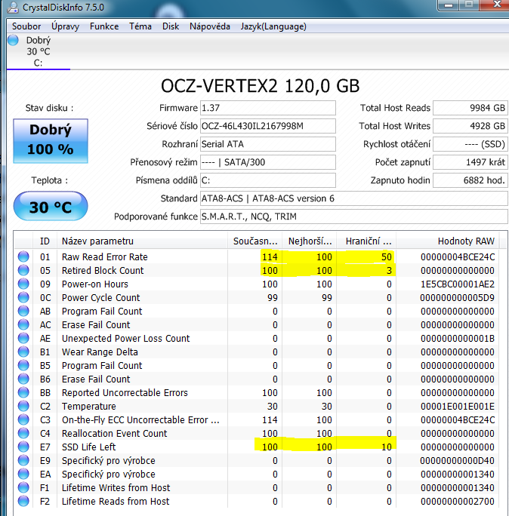
Task: Open the Téma menu
Action: pos(140,26)
